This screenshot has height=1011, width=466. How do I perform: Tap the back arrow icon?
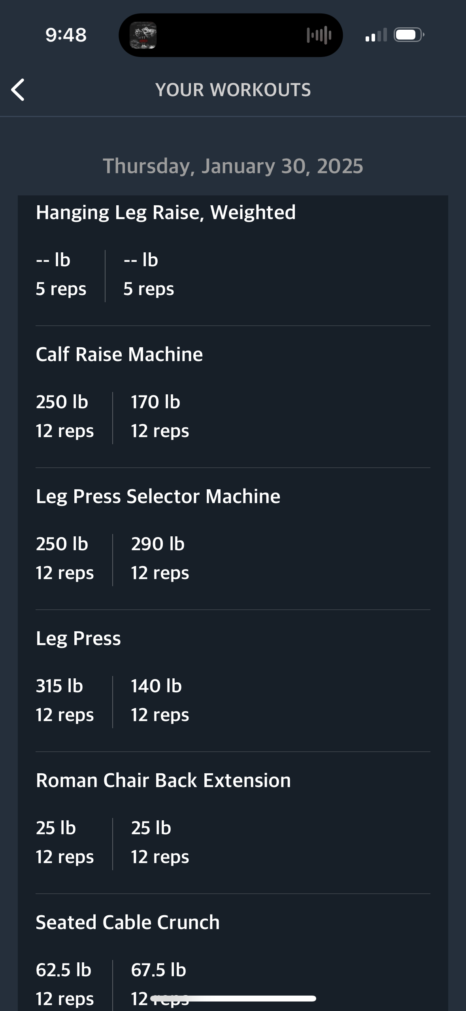[x=18, y=90]
